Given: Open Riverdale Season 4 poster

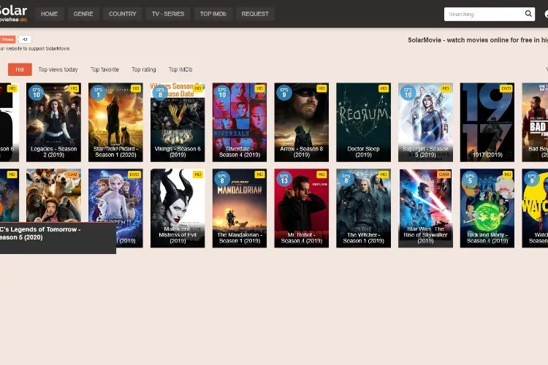Looking at the screenshot, I should pyautogui.click(x=240, y=122).
